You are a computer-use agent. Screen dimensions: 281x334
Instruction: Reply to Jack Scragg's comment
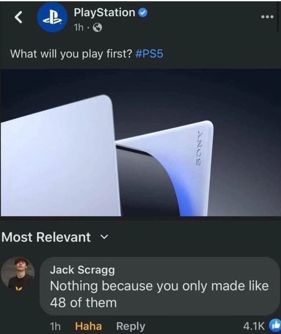tap(131, 326)
